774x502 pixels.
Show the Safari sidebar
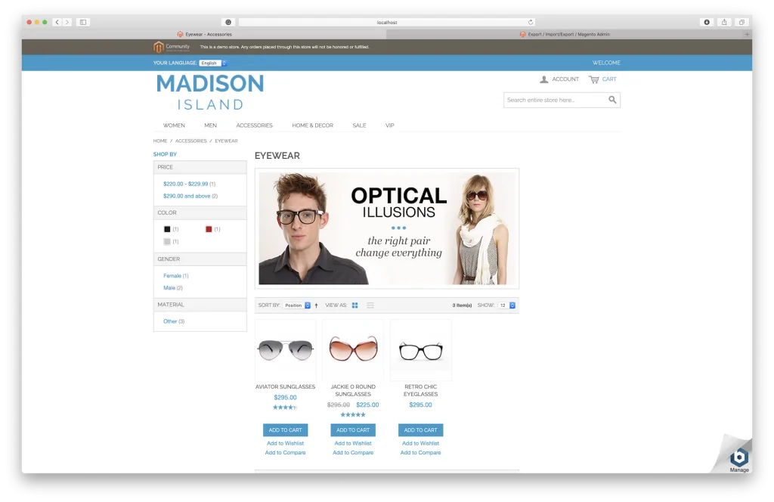point(83,22)
